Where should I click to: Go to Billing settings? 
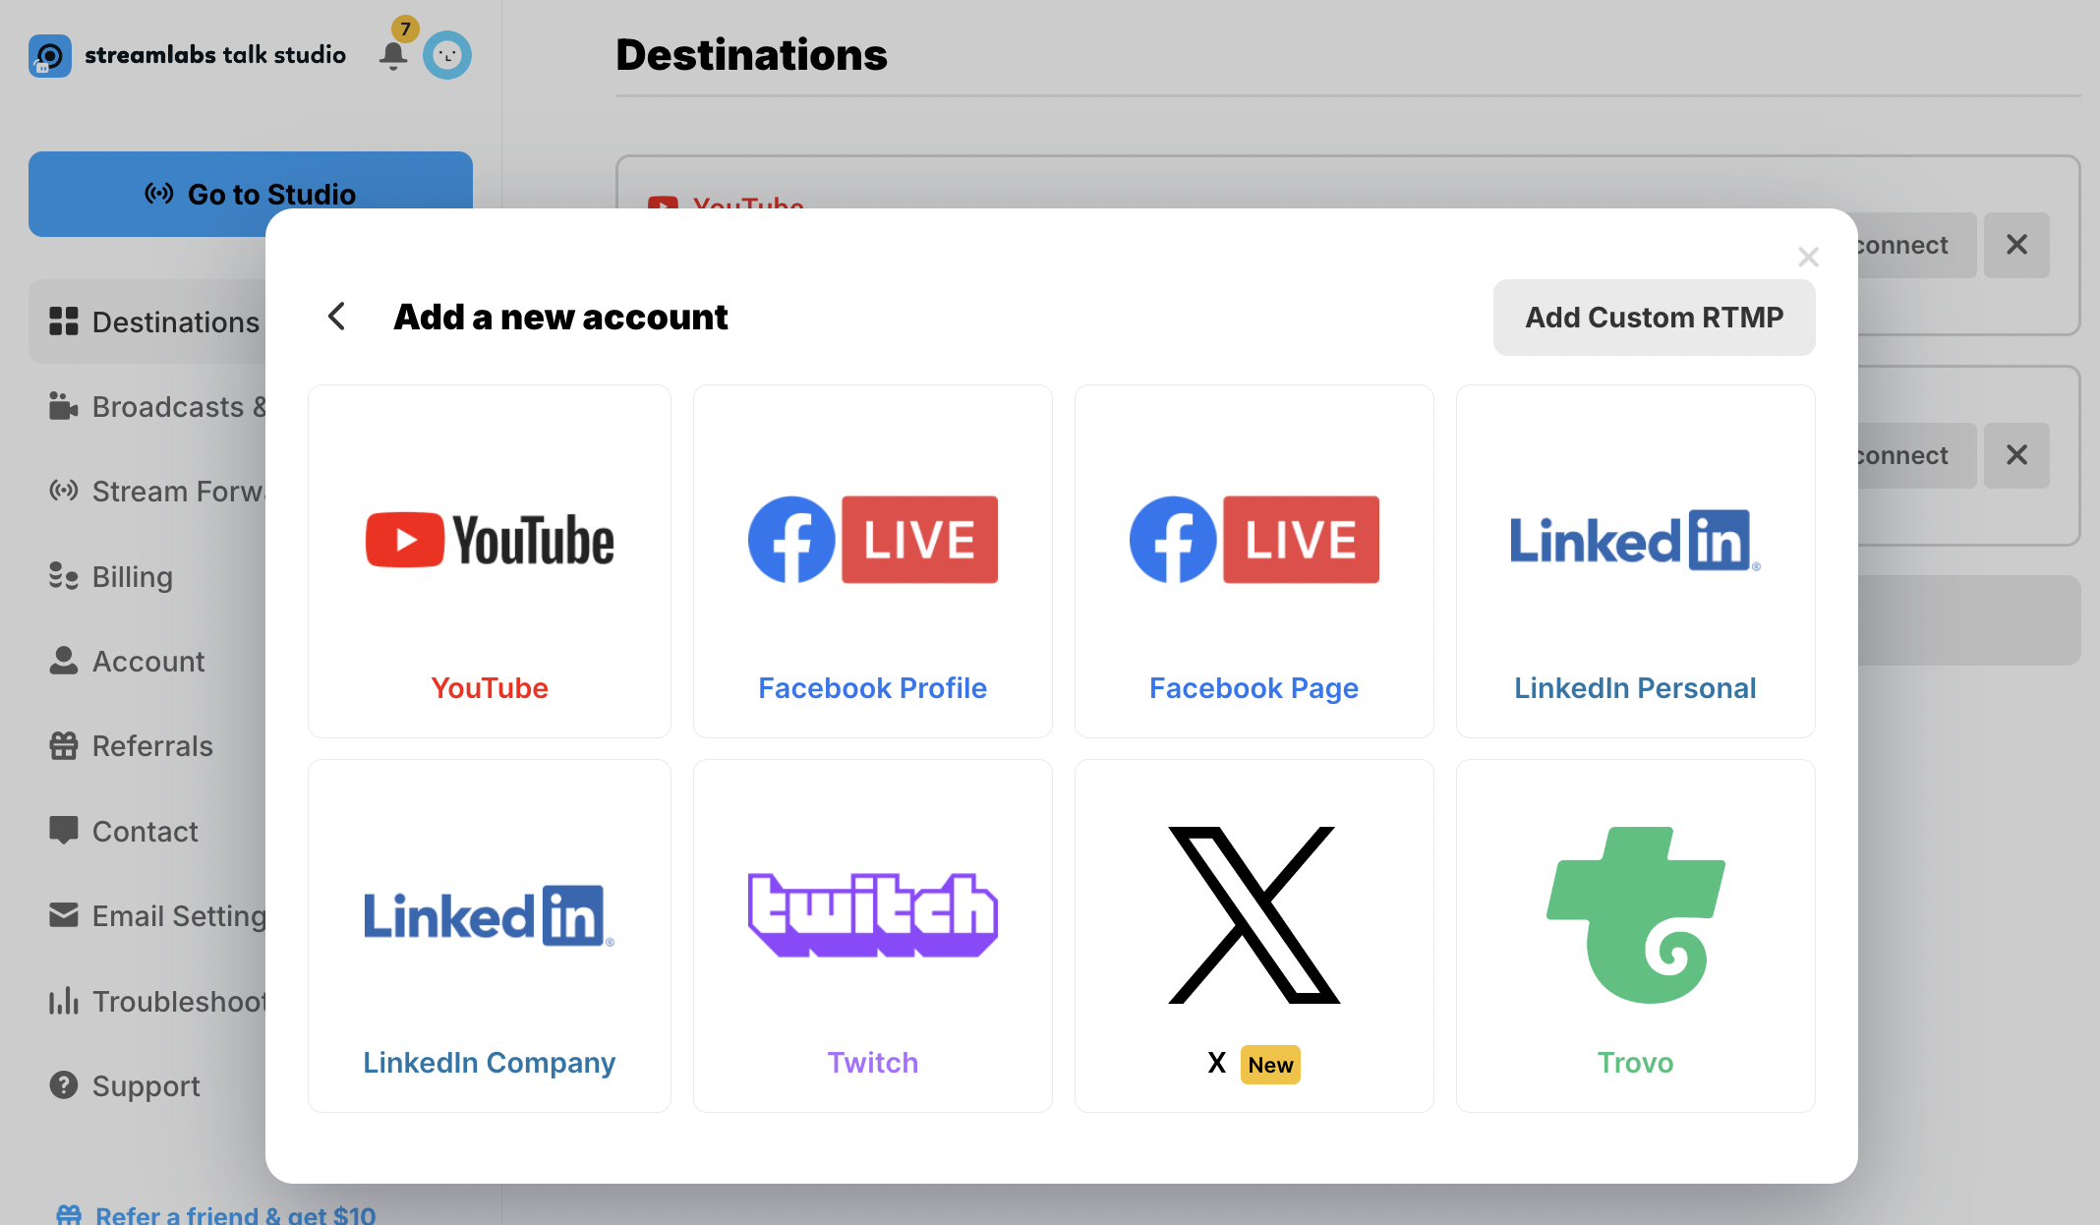pyautogui.click(x=132, y=577)
